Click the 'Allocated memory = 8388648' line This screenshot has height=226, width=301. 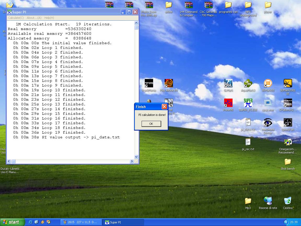click(50, 38)
